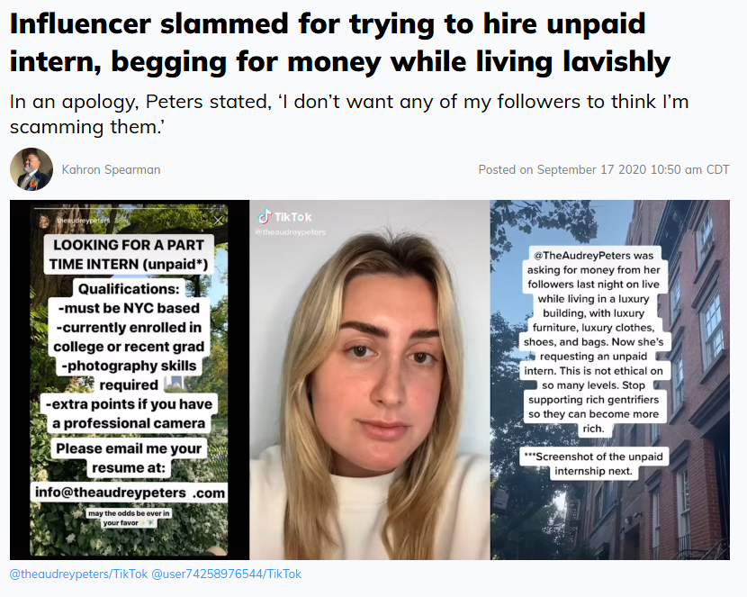The height and width of the screenshot is (597, 747).
Task: Click the info@theaudreypeters .com email text
Action: point(130,493)
